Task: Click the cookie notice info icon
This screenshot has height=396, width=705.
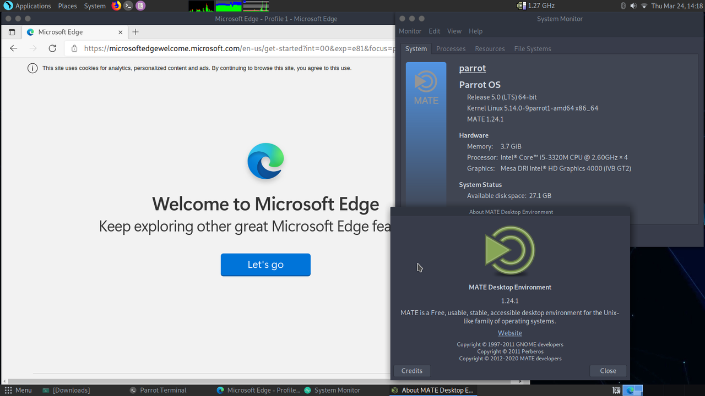Action: click(32, 68)
